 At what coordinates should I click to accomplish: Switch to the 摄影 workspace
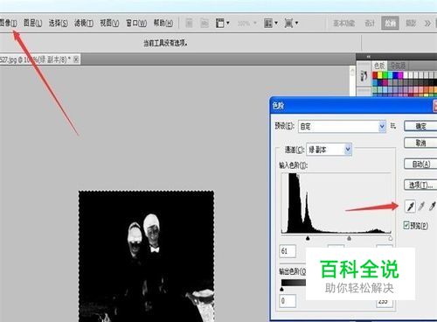click(411, 23)
